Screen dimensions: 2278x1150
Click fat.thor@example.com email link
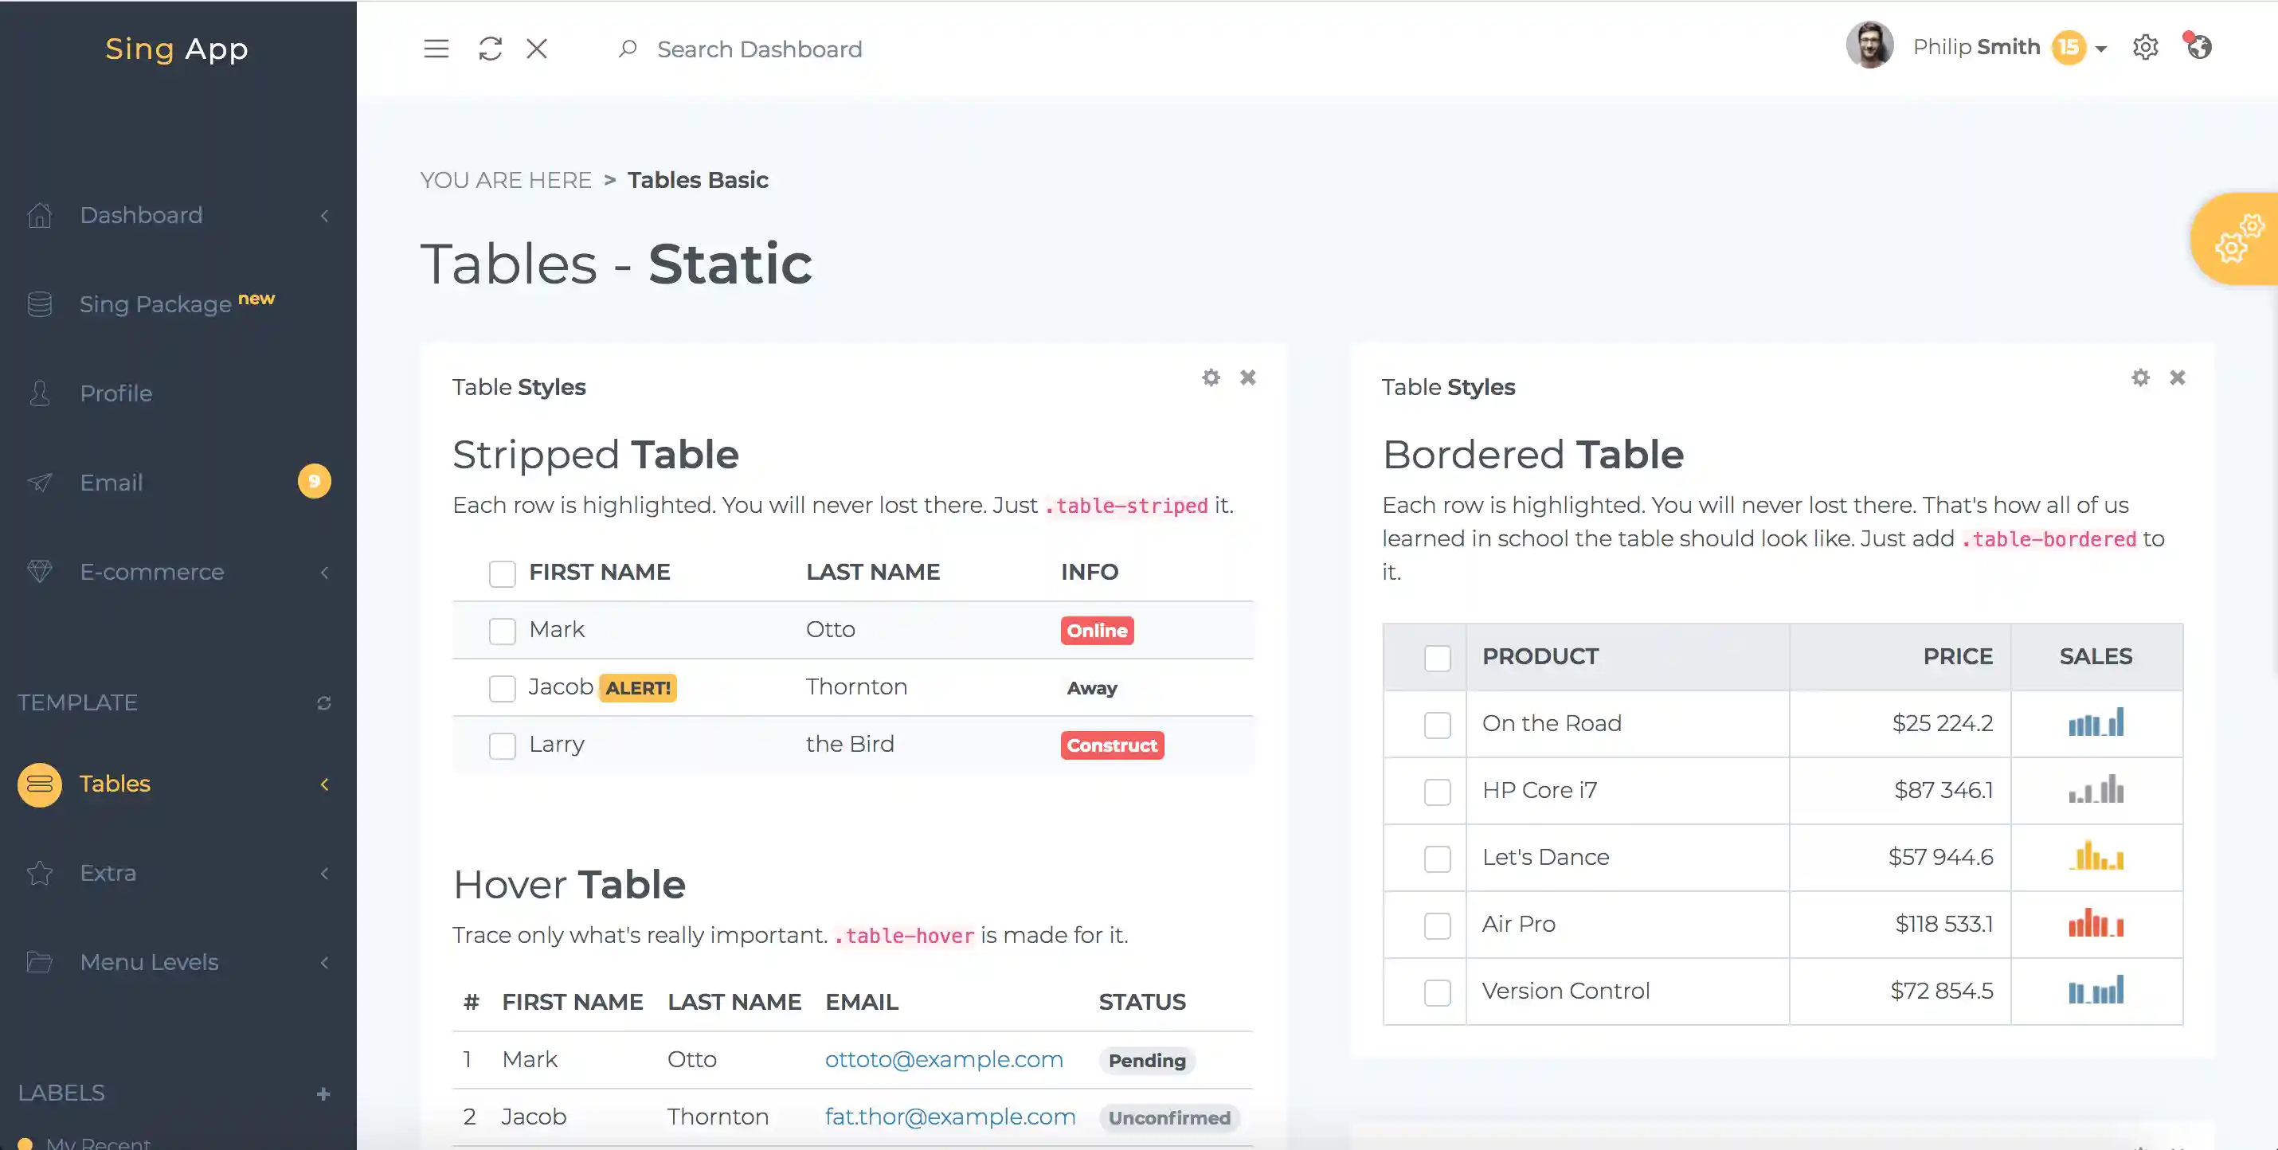tap(949, 1117)
